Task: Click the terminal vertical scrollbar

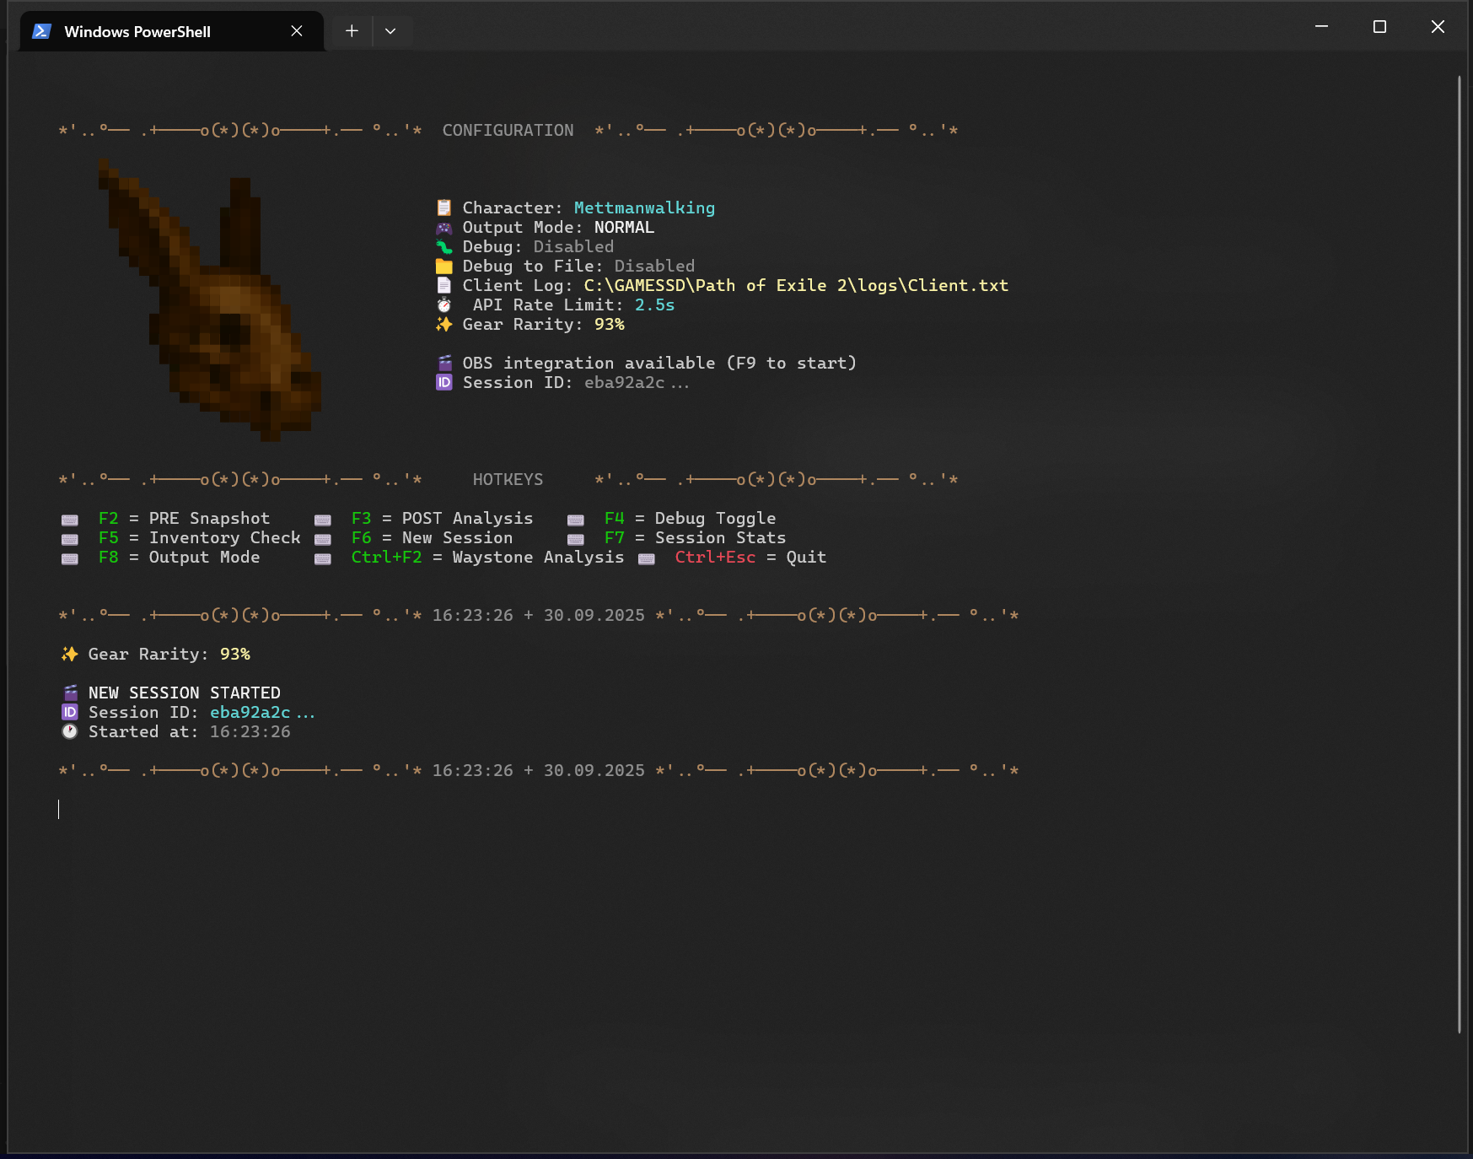Action: coord(1459,554)
